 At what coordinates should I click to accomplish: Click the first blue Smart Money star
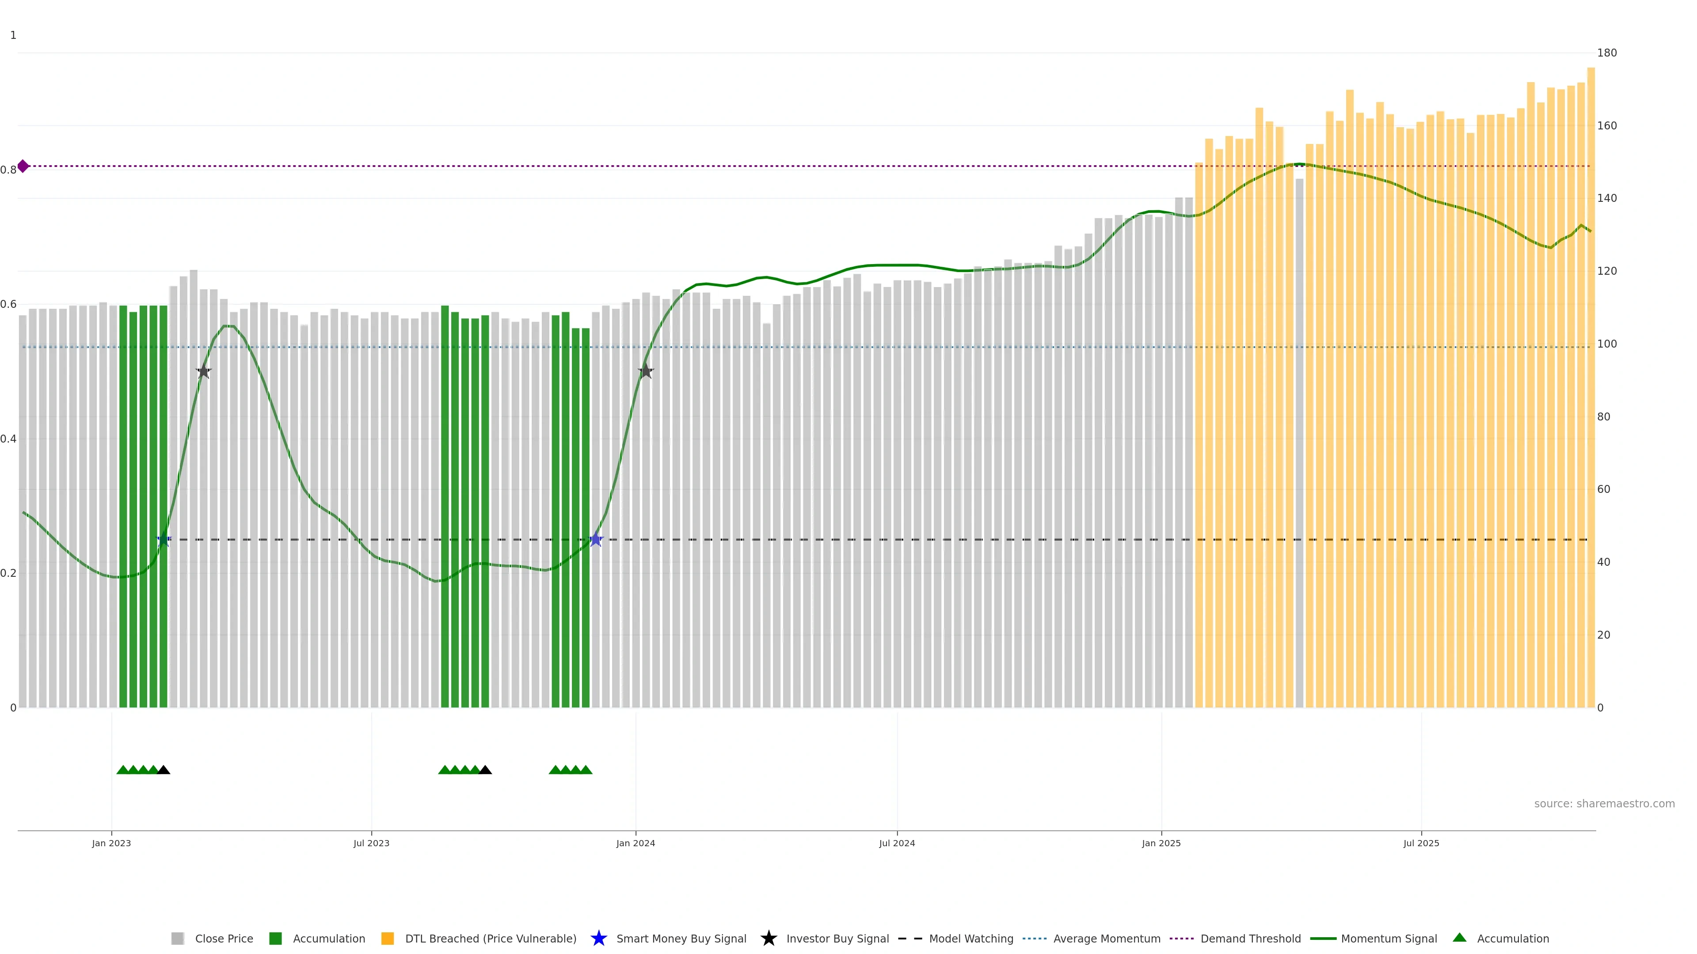click(164, 540)
